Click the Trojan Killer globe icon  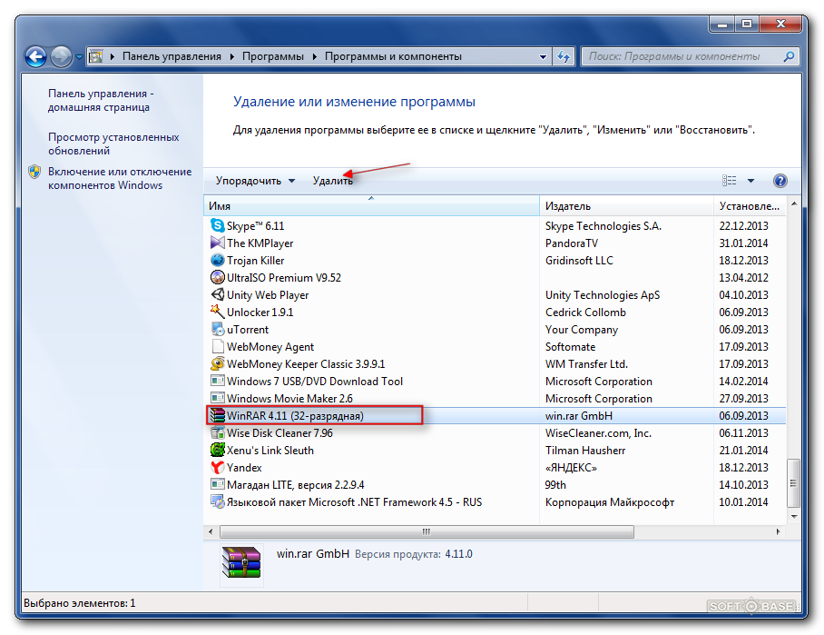click(x=217, y=260)
